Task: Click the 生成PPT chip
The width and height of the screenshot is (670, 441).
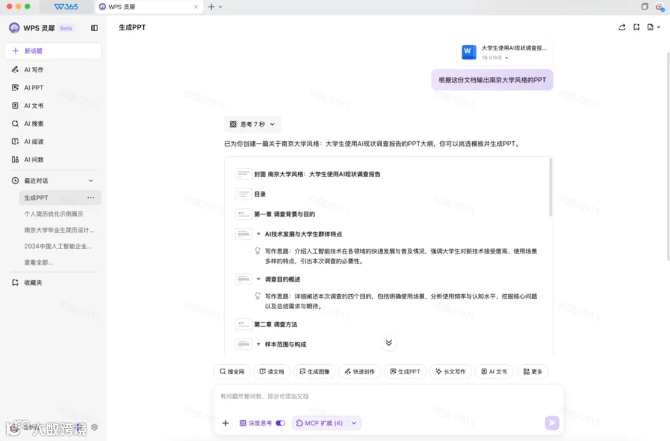Action: (x=405, y=372)
